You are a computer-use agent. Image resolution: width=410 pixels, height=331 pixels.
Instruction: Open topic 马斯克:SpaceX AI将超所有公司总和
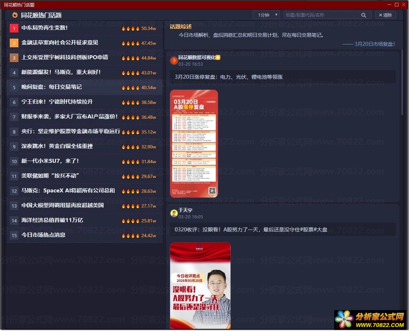(x=68, y=191)
